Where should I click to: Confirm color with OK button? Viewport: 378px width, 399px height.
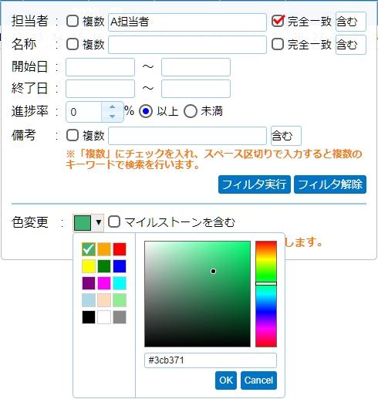tap(226, 380)
